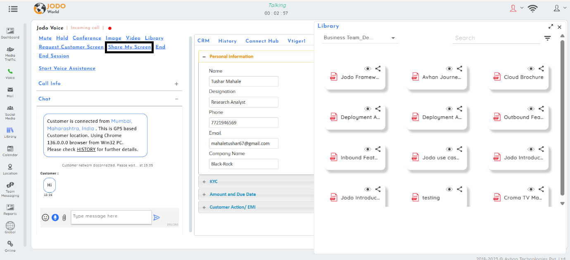The height and width of the screenshot is (260, 570).
Task: Share the Jodo use cas... document
Action: (x=460, y=149)
